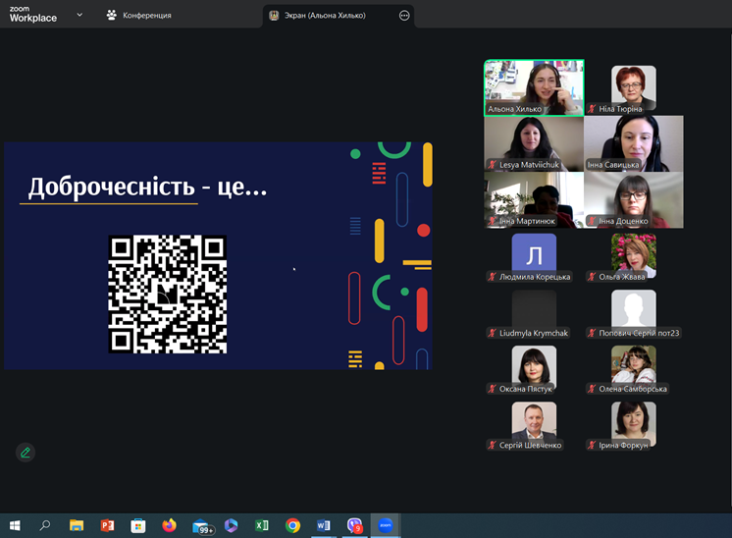Open the Mail app in the taskbar

(x=201, y=525)
